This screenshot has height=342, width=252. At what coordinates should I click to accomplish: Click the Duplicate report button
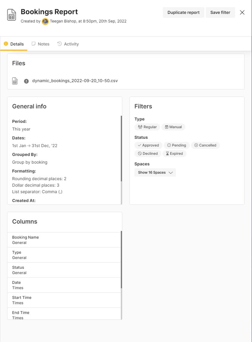[183, 12]
